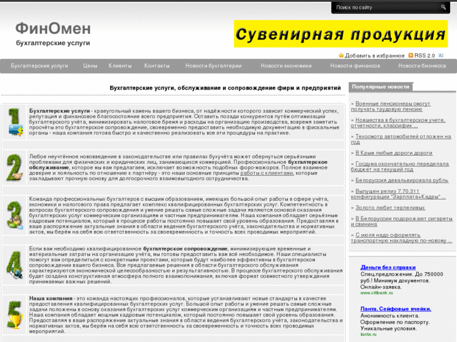Open the ad 'Ланта. Сейфовые ячейки.'
The image size is (457, 342).
point(395,309)
